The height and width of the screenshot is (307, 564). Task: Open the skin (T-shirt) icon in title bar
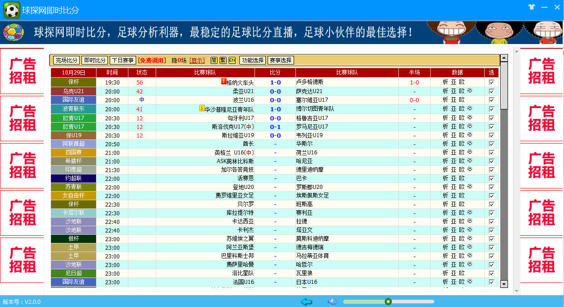coord(532,7)
